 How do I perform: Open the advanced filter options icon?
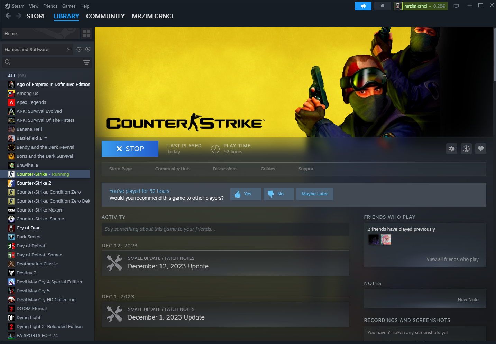pyautogui.click(x=86, y=62)
